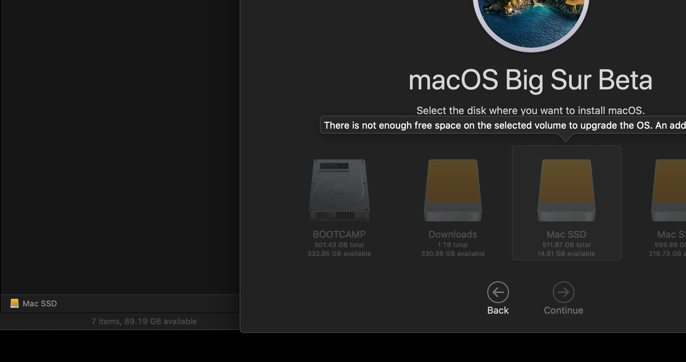686x362 pixels.
Task: Select the 511.87 GB Mac SSD drive icon
Action: 567,190
